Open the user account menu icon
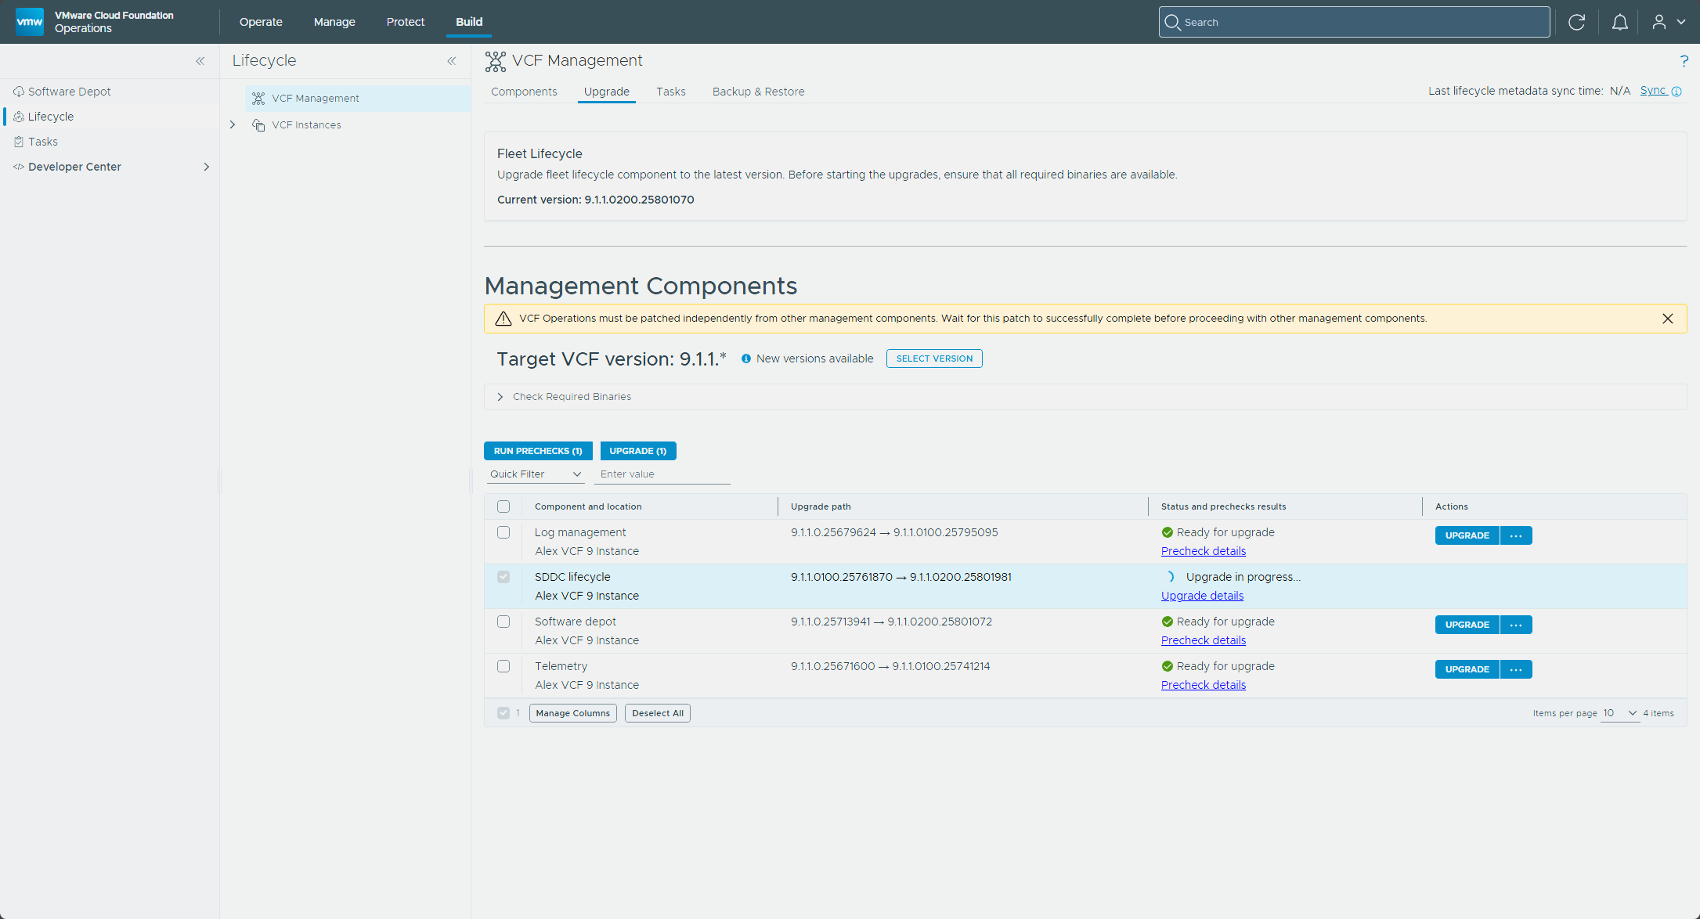Image resolution: width=1700 pixels, height=919 pixels. pos(1668,22)
